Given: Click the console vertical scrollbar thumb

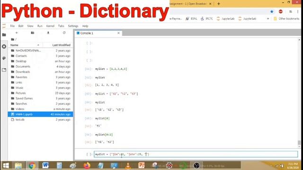Looking at the screenshot, I should tap(299, 143).
